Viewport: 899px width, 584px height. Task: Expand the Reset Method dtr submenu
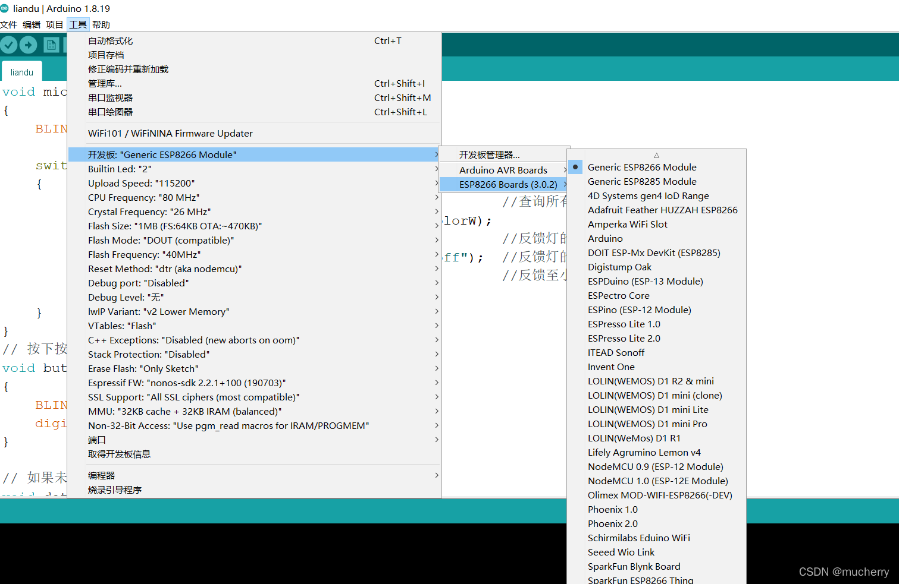pyautogui.click(x=255, y=269)
